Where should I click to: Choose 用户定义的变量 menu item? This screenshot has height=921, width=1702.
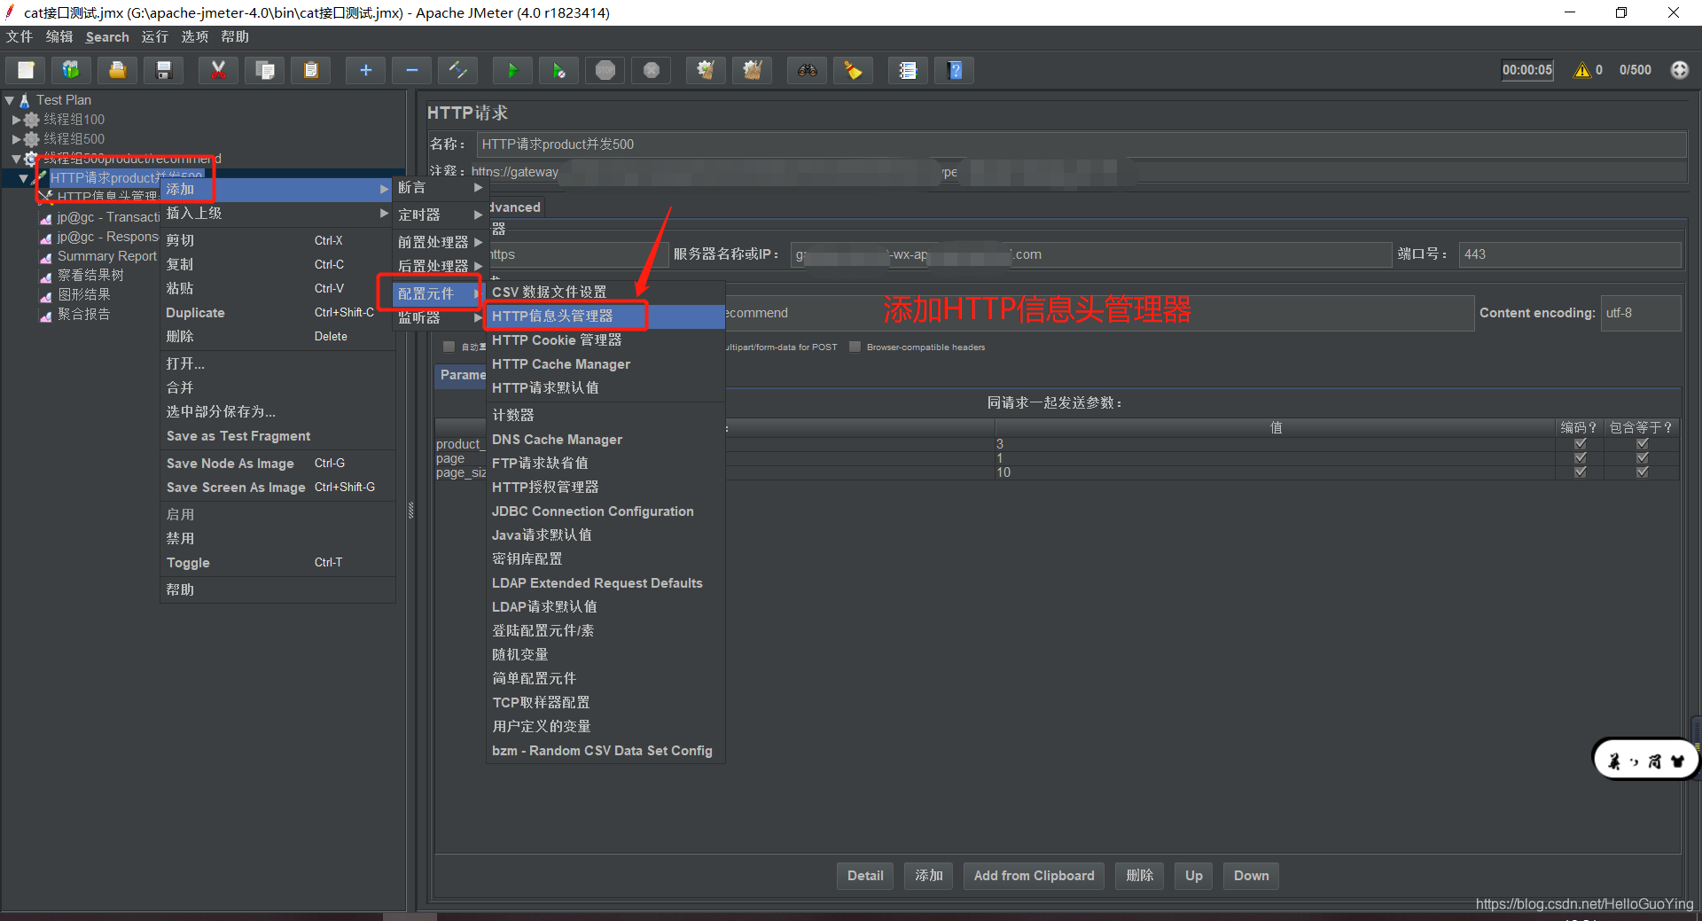point(605,727)
